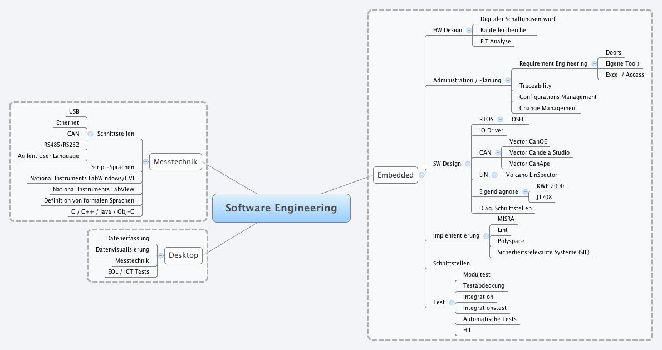
Task: Collapse the Administration / Planung branch
Action: click(x=508, y=80)
